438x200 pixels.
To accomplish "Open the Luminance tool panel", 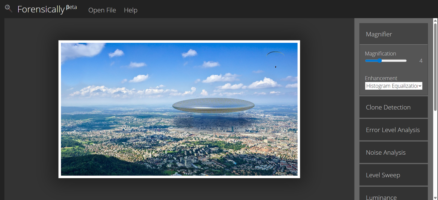I will [x=393, y=195].
